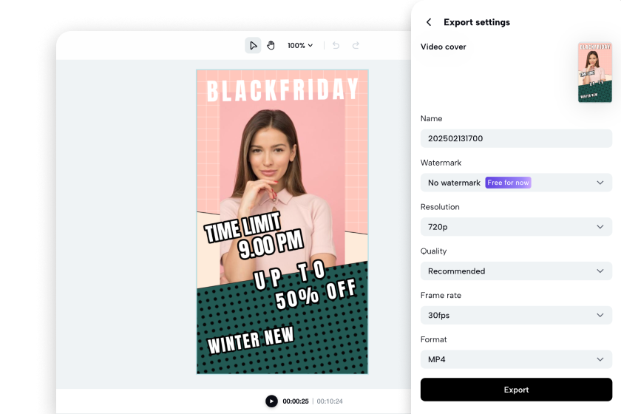Click the Name input field
621x414 pixels.
tap(516, 138)
